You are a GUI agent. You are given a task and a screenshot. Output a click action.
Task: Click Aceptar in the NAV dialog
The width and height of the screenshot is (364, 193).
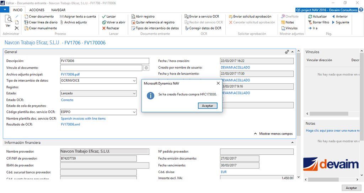[208, 106]
